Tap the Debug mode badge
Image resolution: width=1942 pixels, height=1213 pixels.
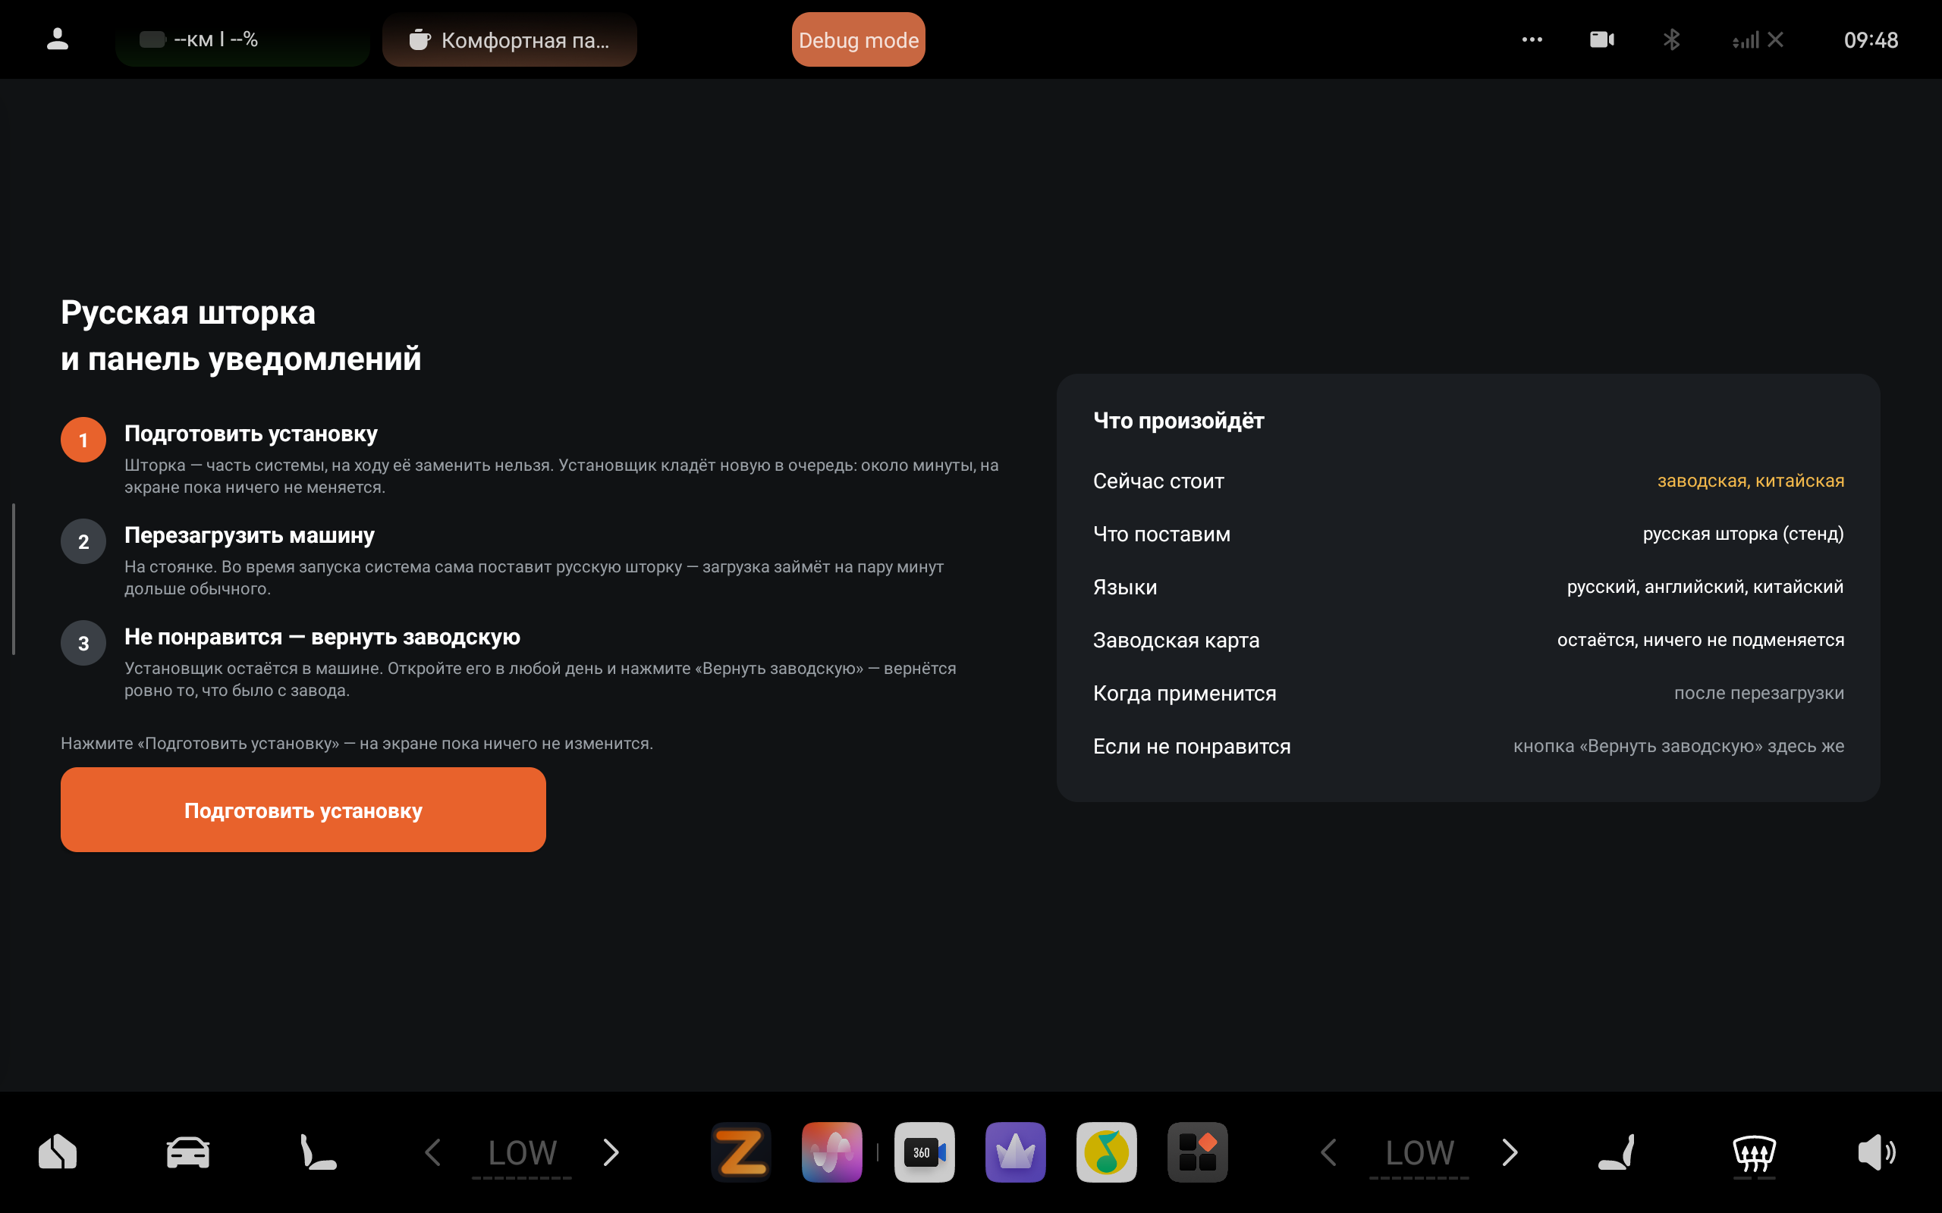(859, 39)
